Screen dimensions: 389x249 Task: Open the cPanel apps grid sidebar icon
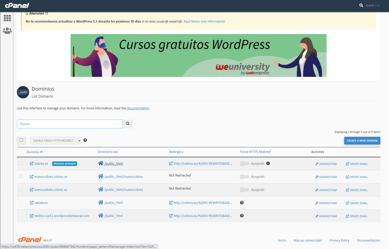tap(7, 18)
